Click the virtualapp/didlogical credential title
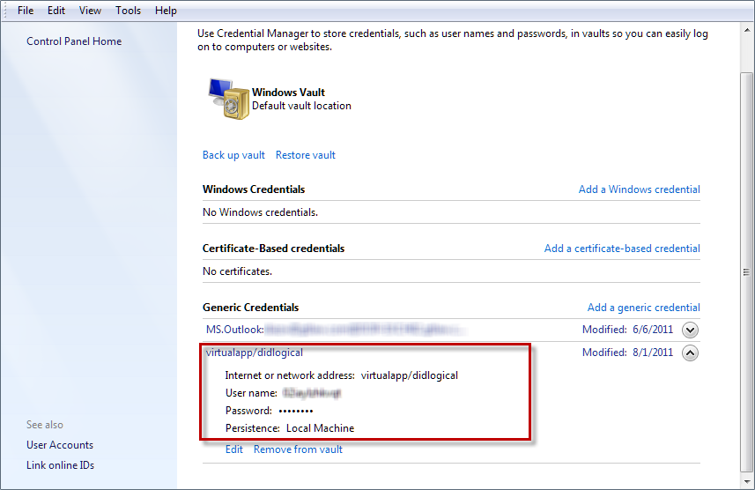This screenshot has width=755, height=490. [x=255, y=353]
